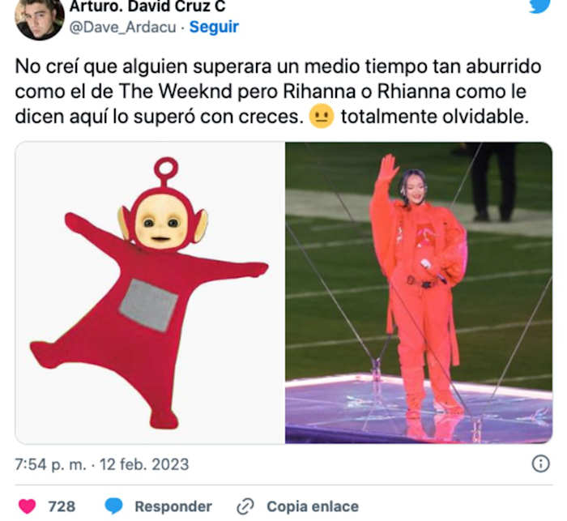Click the neutral face emoji in tweet
The width and height of the screenshot is (567, 521).
click(322, 117)
